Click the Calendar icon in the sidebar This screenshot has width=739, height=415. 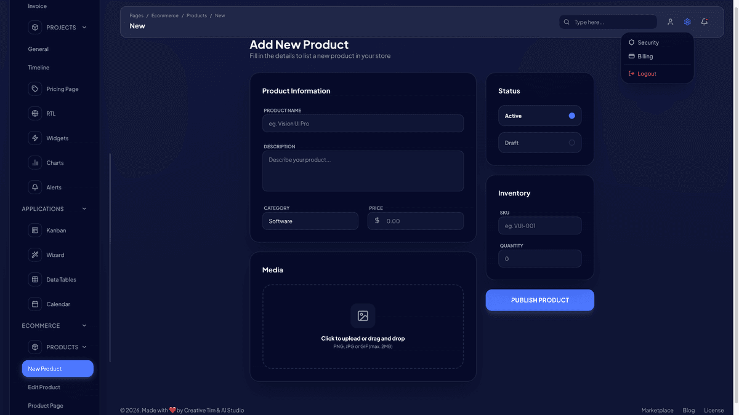34,304
